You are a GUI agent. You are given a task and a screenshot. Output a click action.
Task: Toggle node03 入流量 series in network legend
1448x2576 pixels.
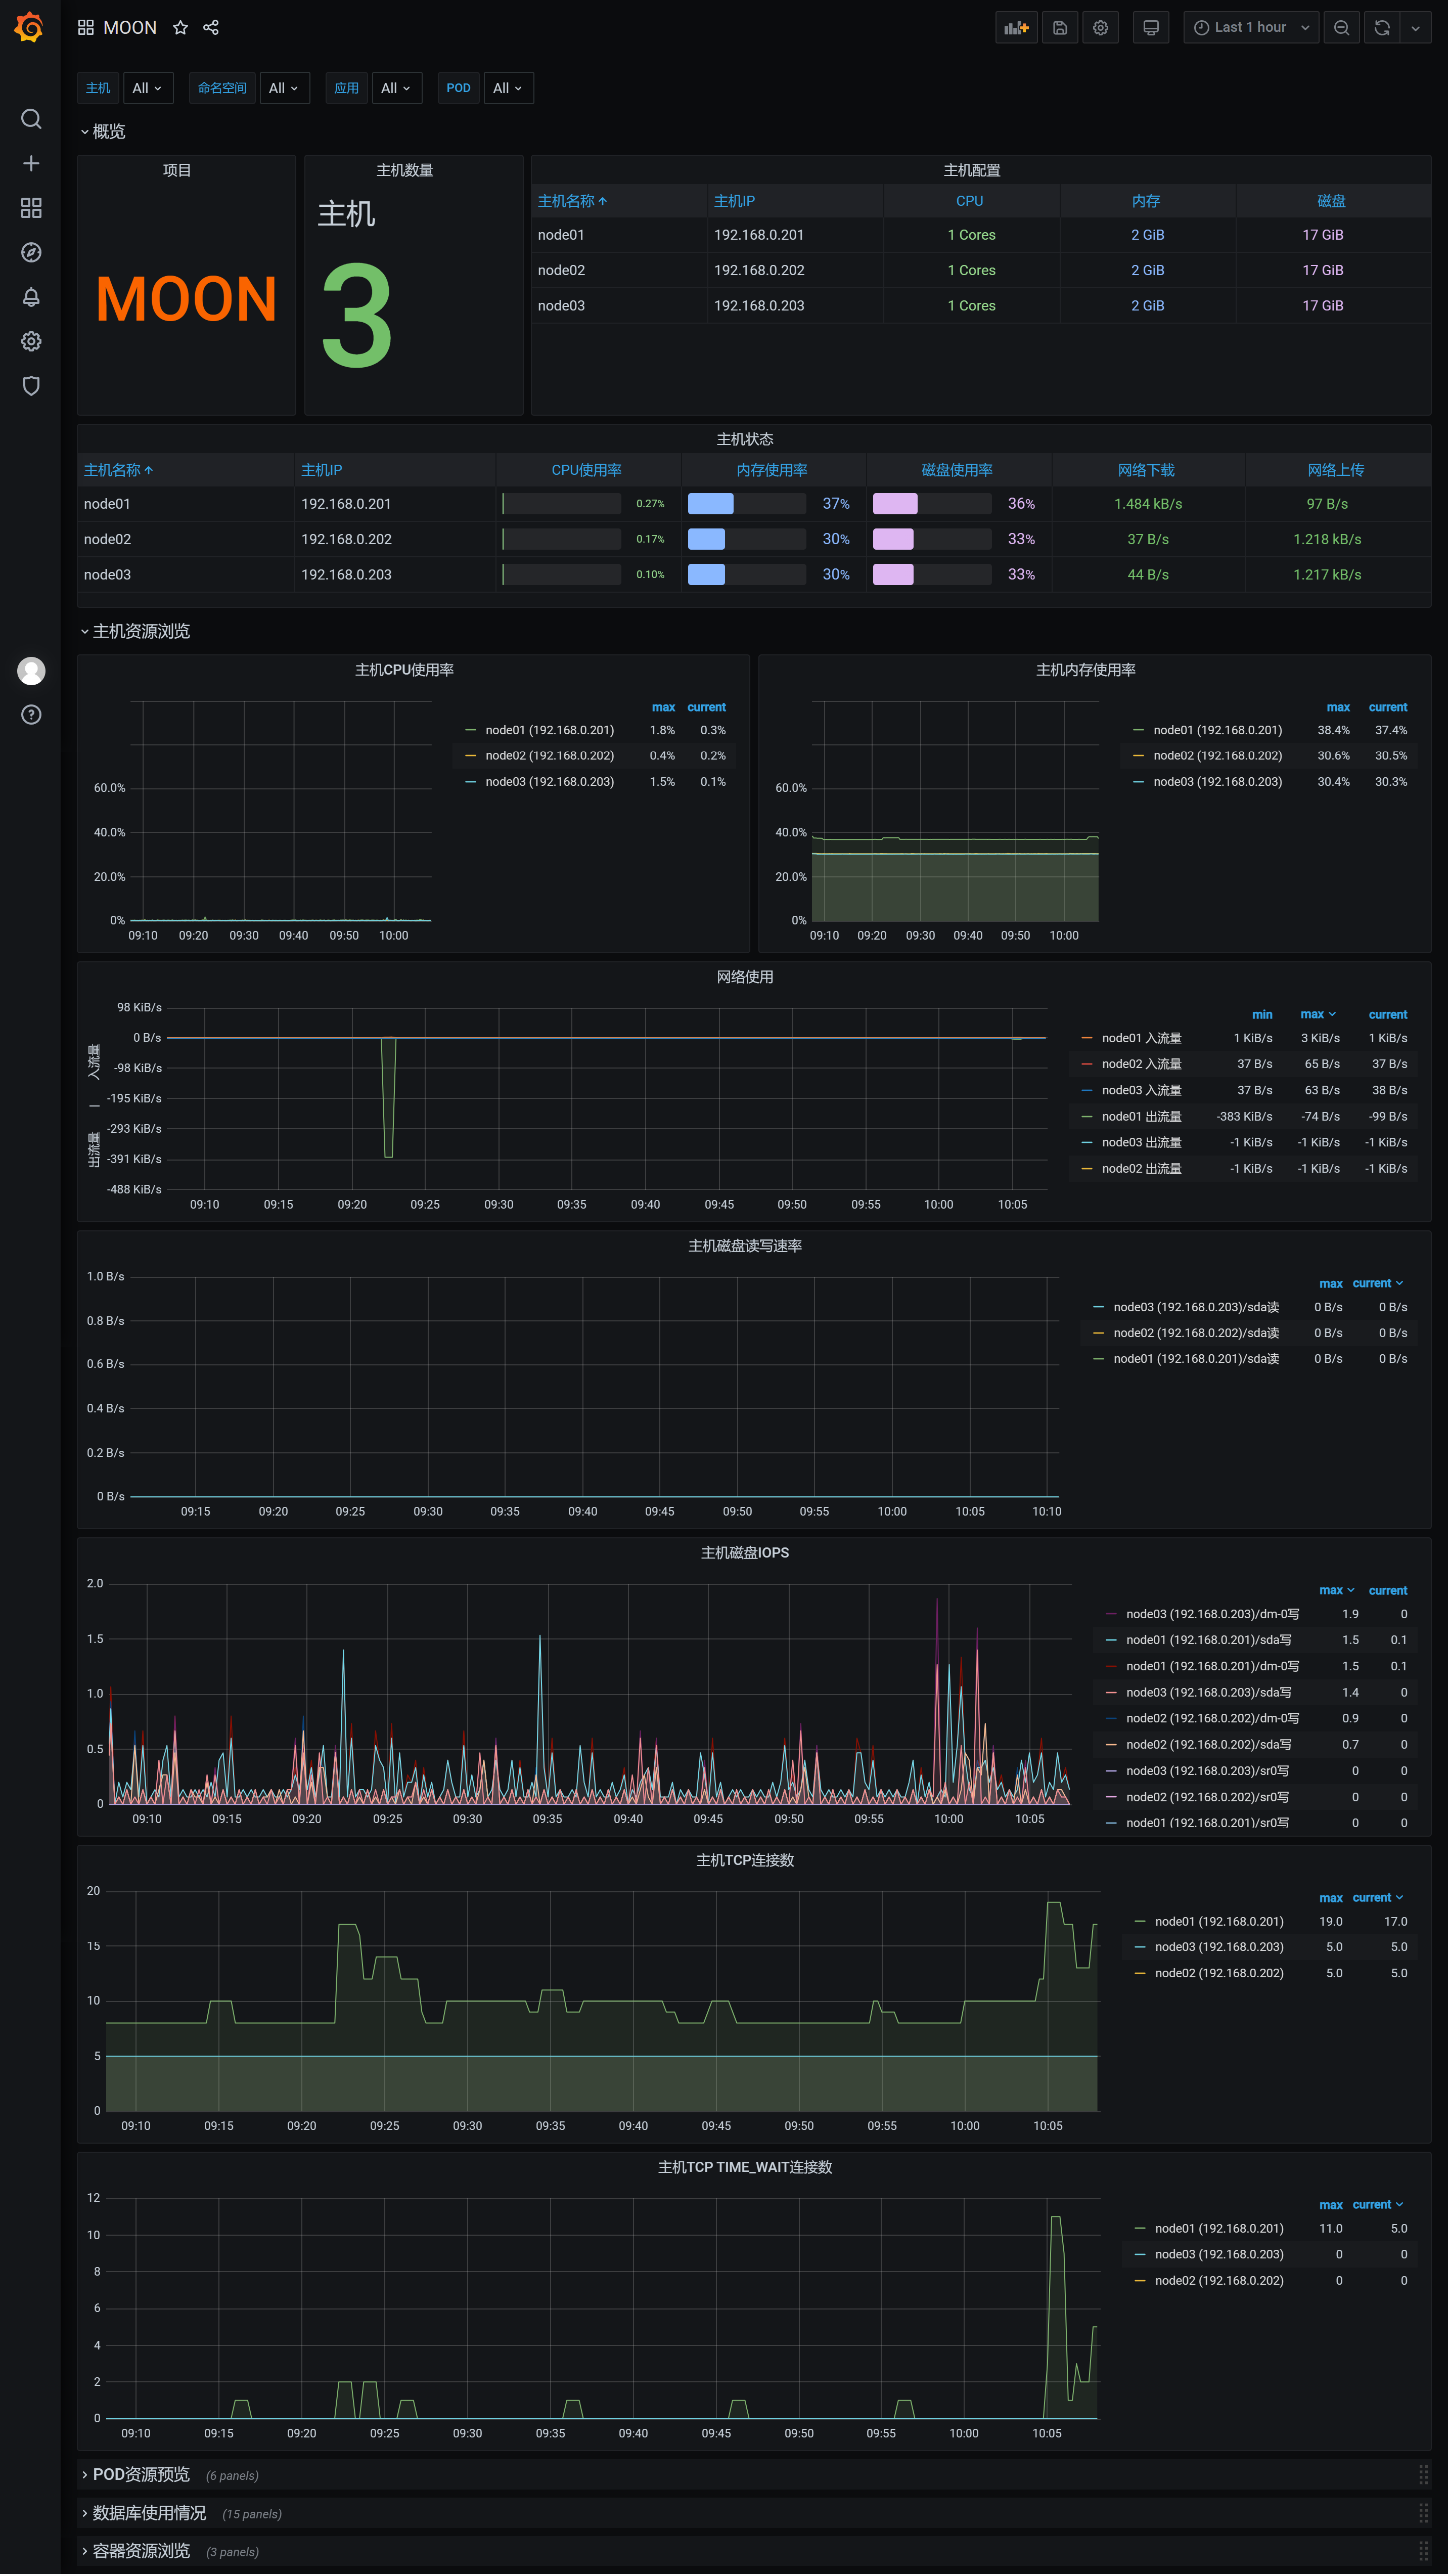tap(1141, 1091)
